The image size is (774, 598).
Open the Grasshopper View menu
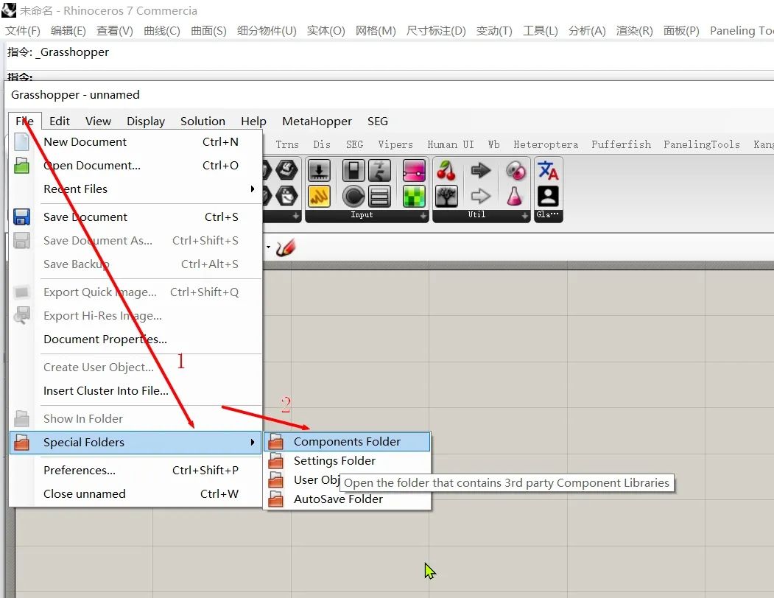(x=98, y=121)
